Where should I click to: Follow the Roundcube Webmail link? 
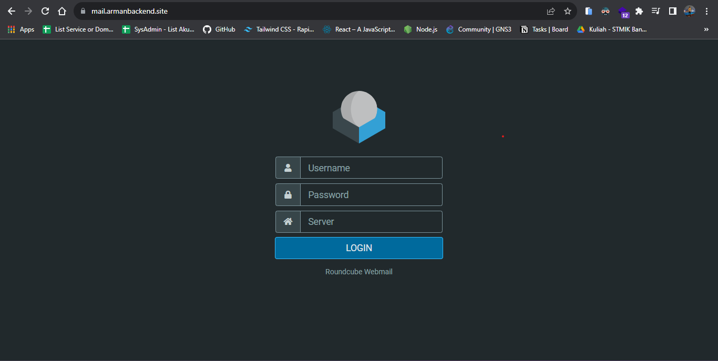pyautogui.click(x=359, y=272)
